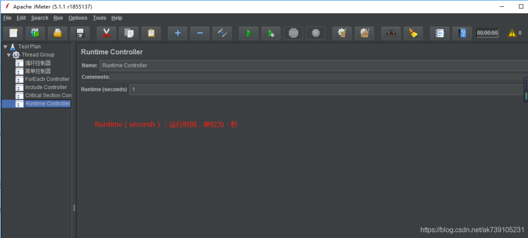Image resolution: width=528 pixels, height=238 pixels.
Task: Select the Thread Group tree item
Action: pos(38,55)
